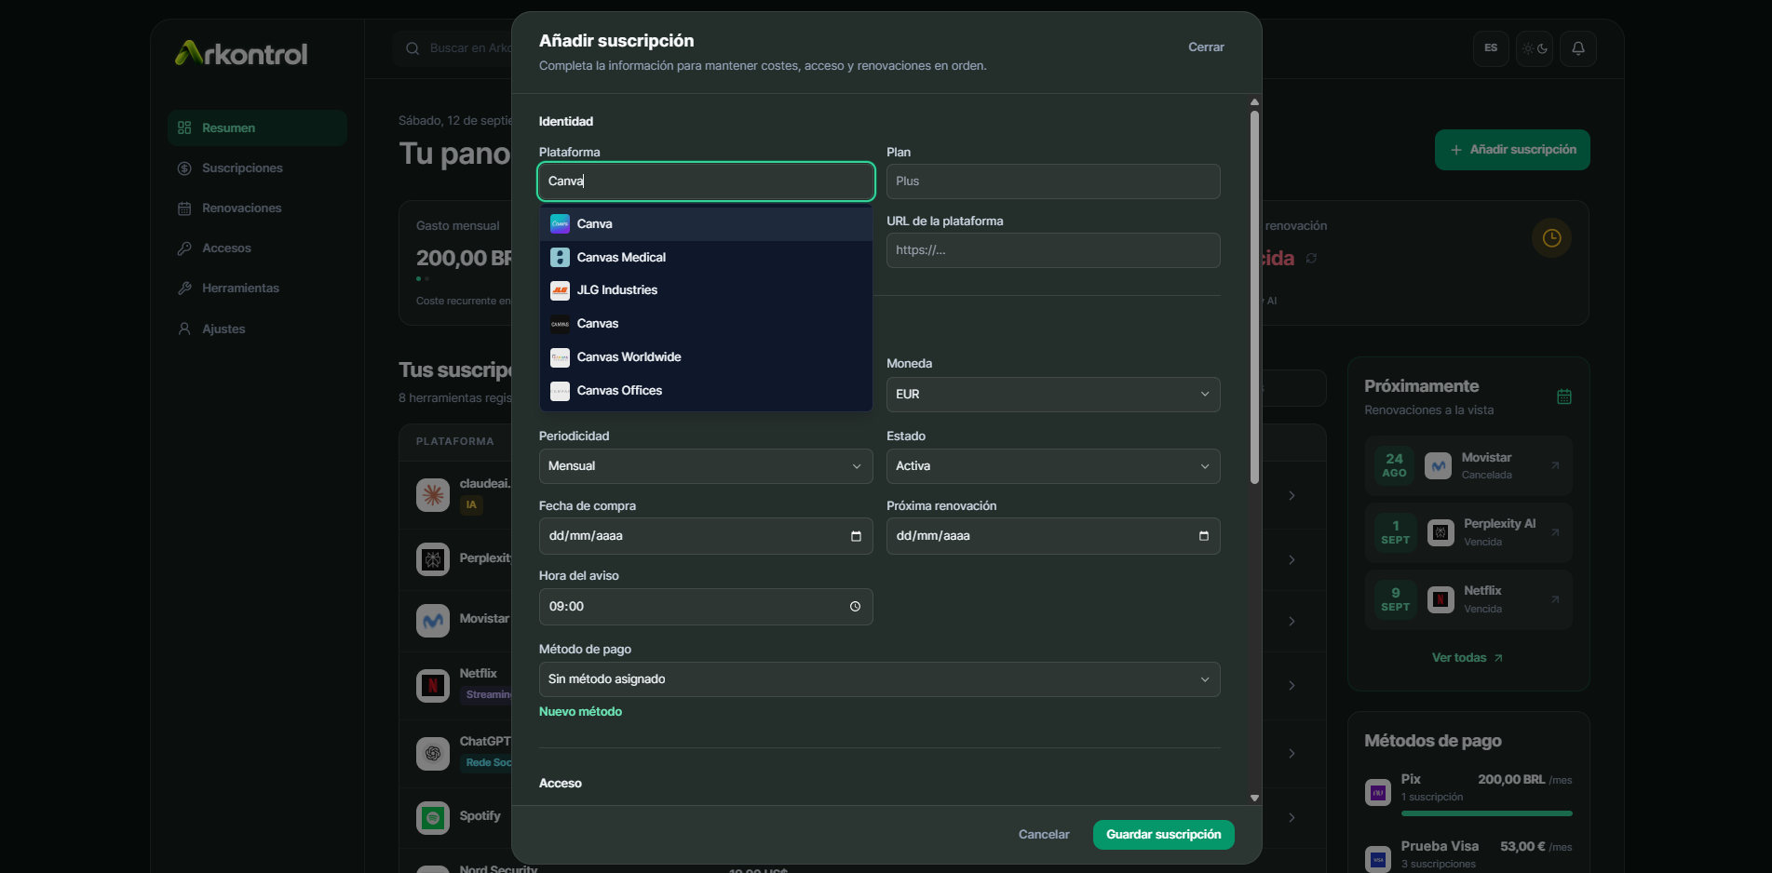Expand the Moneda EUR dropdown
Image resolution: width=1772 pixels, height=873 pixels.
(x=1053, y=395)
